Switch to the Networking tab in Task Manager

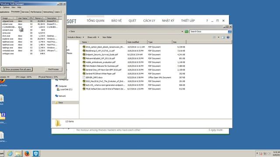click(48, 12)
